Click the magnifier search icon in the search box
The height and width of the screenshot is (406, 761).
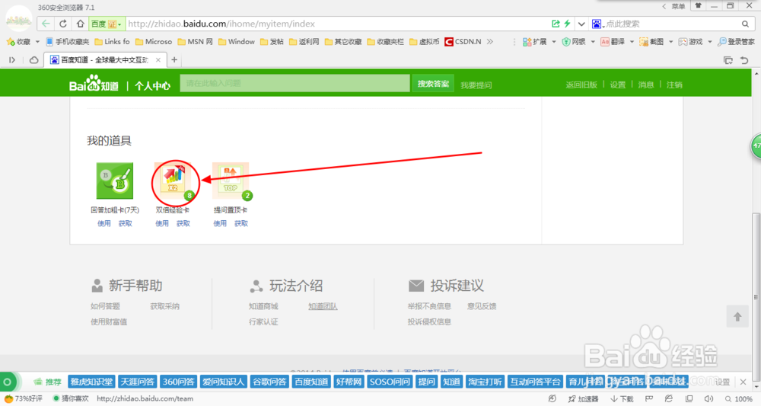coord(745,24)
